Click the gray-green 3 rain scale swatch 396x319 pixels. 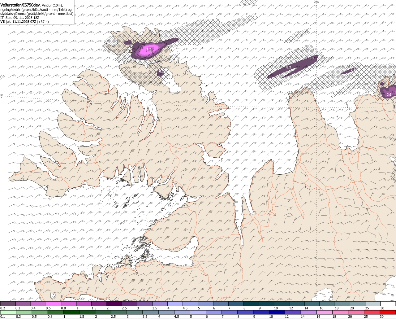(x=135, y=312)
